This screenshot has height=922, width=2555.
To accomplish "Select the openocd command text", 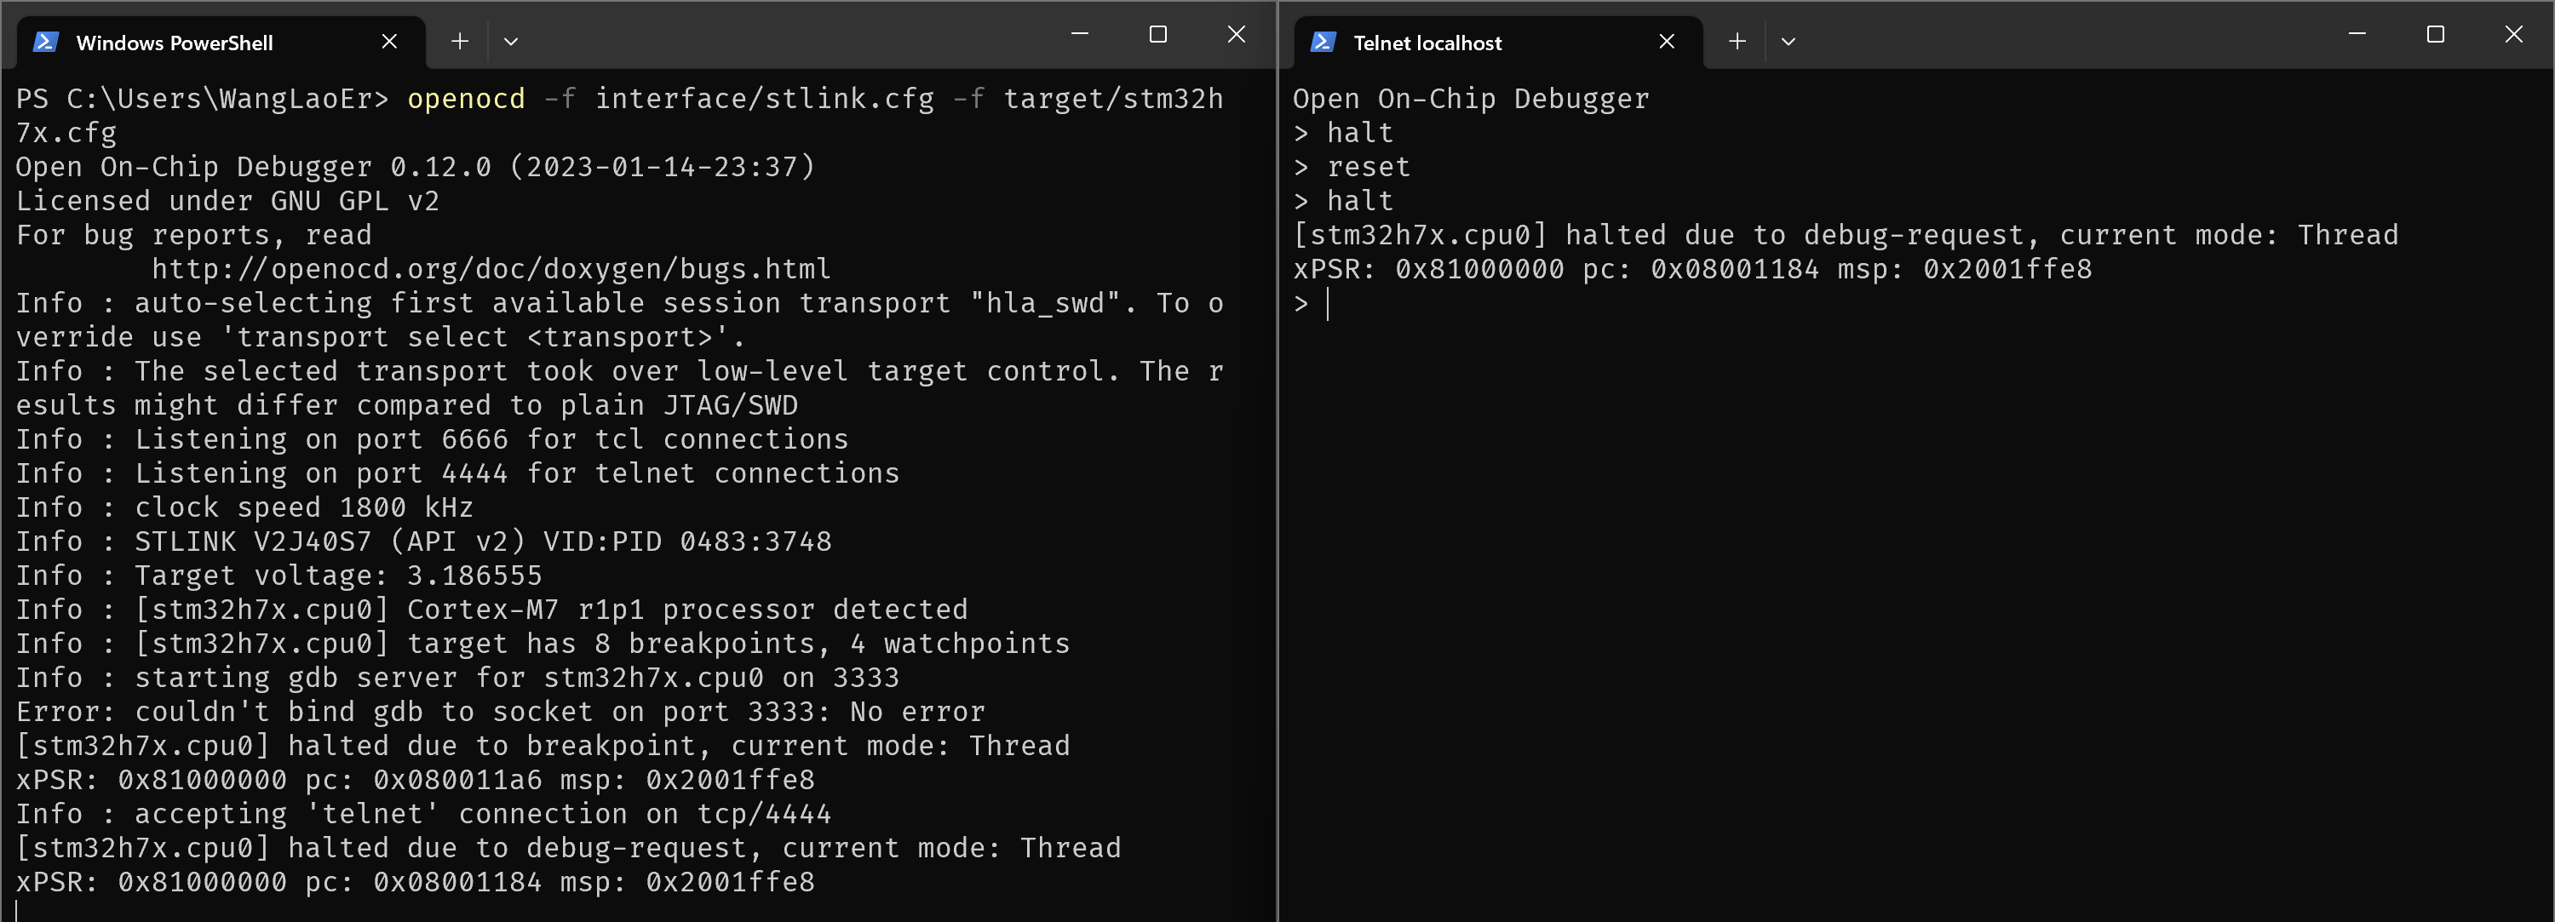I will coord(465,98).
